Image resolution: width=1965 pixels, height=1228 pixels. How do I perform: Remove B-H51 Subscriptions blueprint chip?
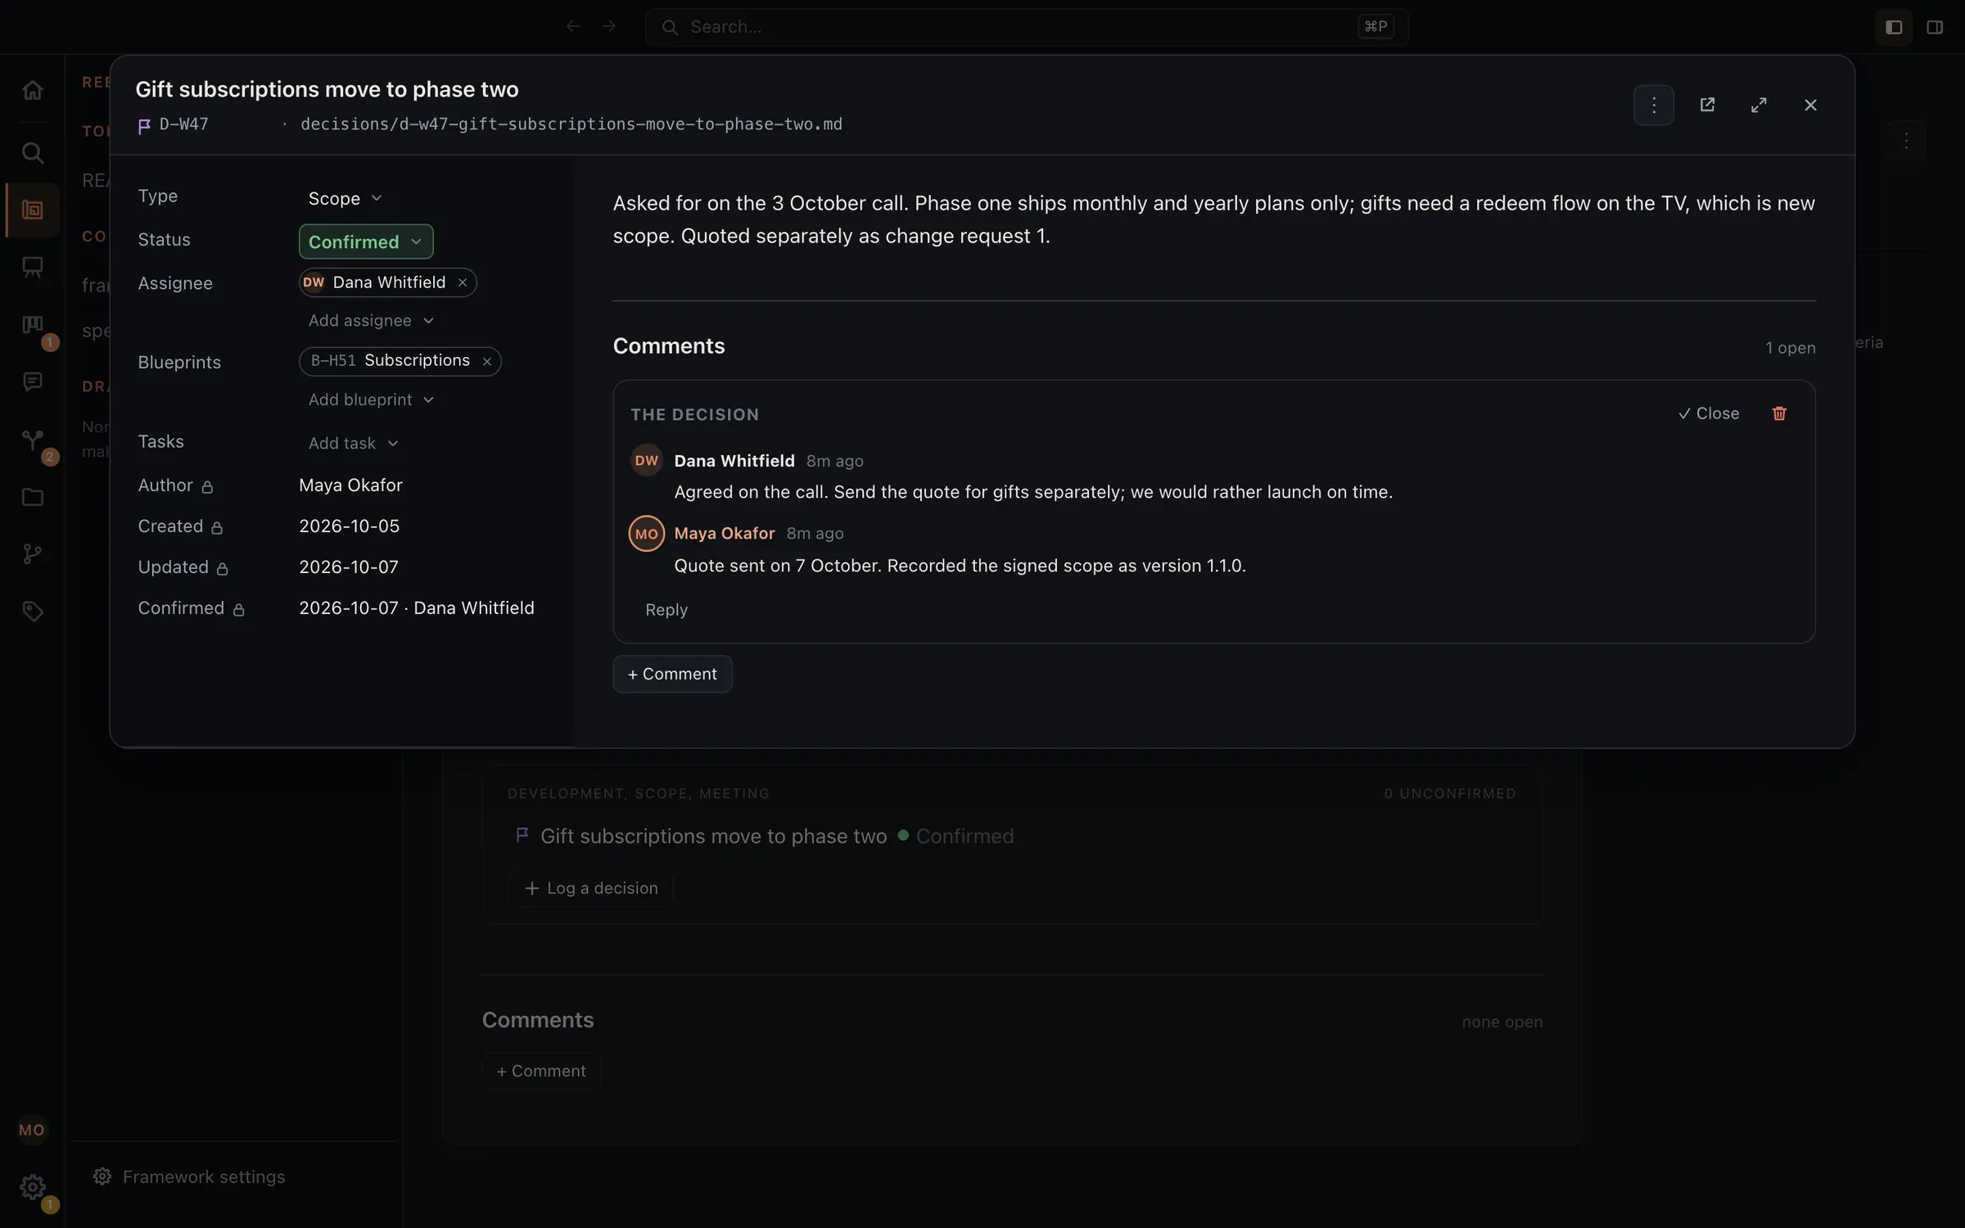(x=487, y=361)
